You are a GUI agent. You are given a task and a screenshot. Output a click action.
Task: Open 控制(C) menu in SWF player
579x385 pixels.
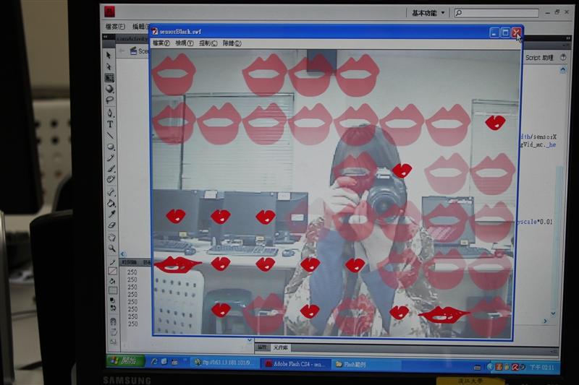click(x=208, y=43)
